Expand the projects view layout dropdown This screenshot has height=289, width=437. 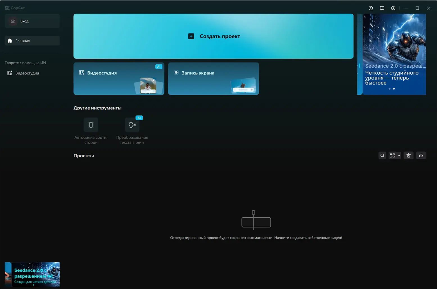(395, 156)
